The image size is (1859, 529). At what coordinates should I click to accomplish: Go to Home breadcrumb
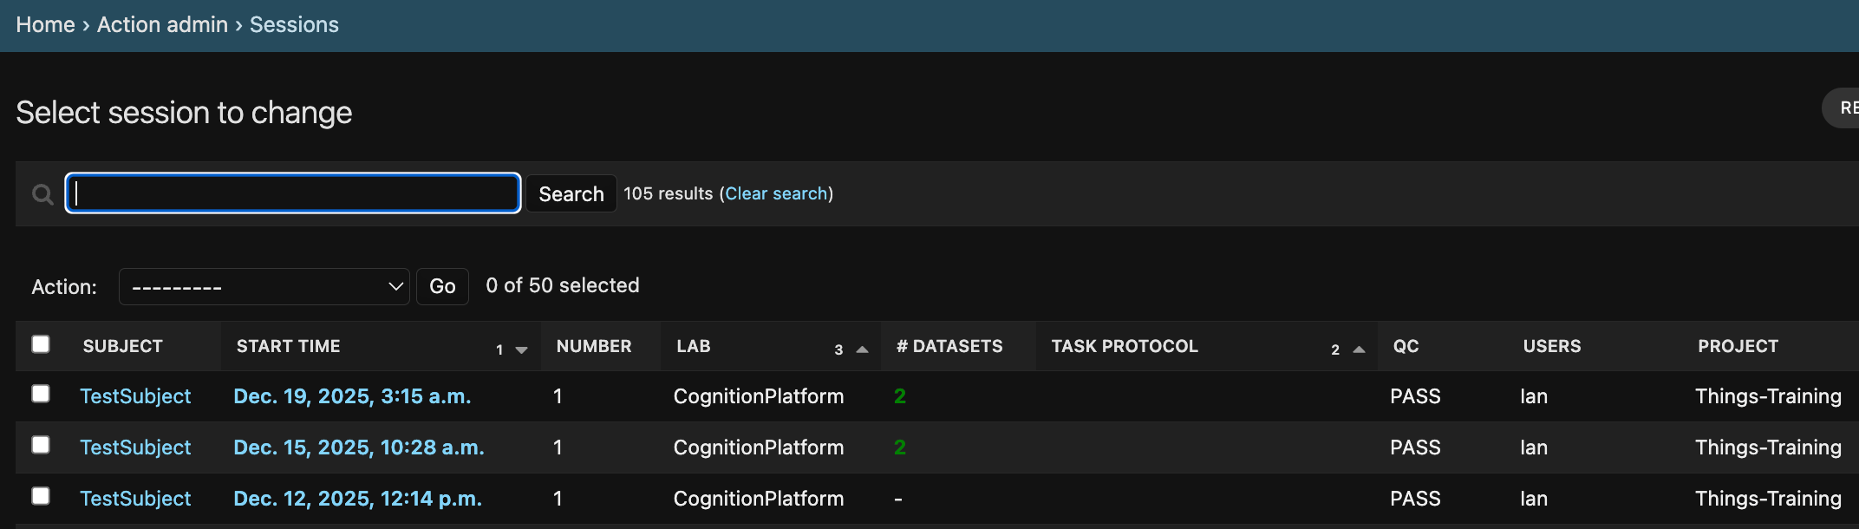[45, 24]
